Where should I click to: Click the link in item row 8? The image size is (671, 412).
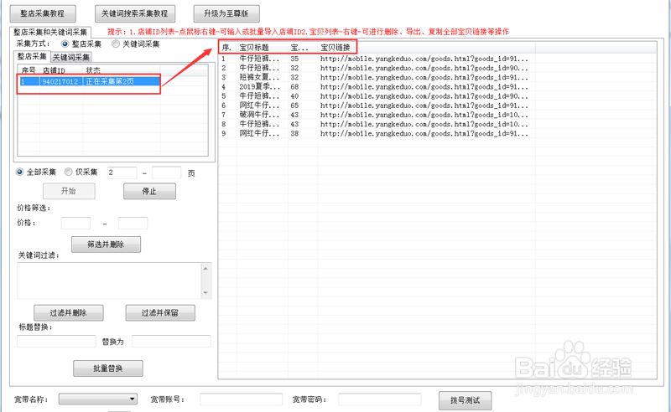[424, 125]
